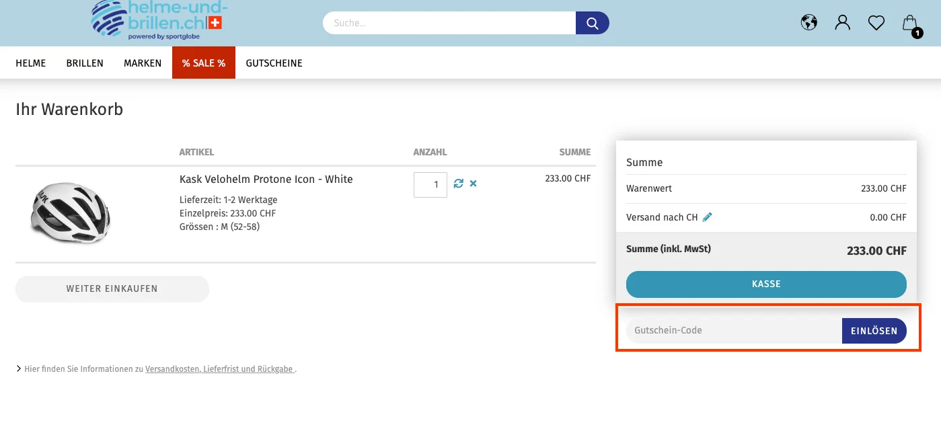
Task: Open the HELME menu
Action: (31, 63)
